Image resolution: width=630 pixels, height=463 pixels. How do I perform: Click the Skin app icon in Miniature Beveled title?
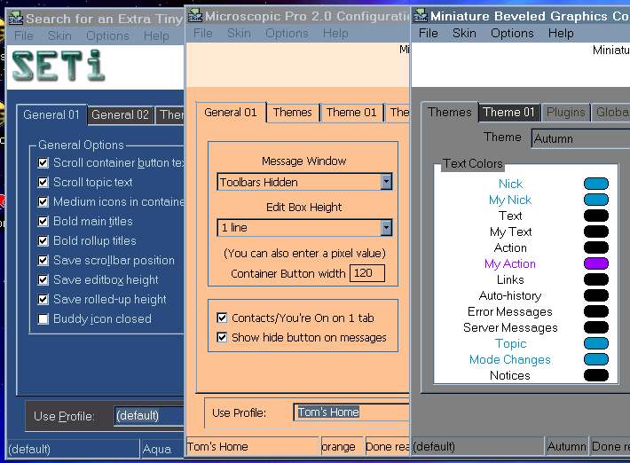tap(421, 16)
